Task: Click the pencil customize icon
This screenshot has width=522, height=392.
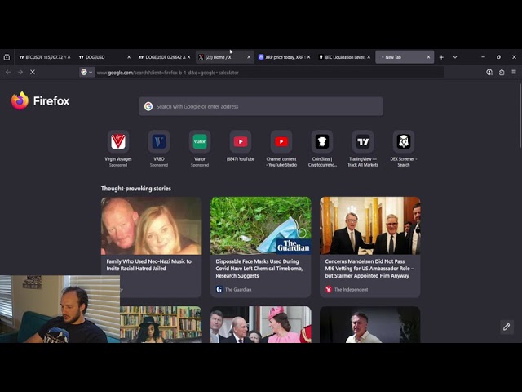Action: pyautogui.click(x=506, y=327)
